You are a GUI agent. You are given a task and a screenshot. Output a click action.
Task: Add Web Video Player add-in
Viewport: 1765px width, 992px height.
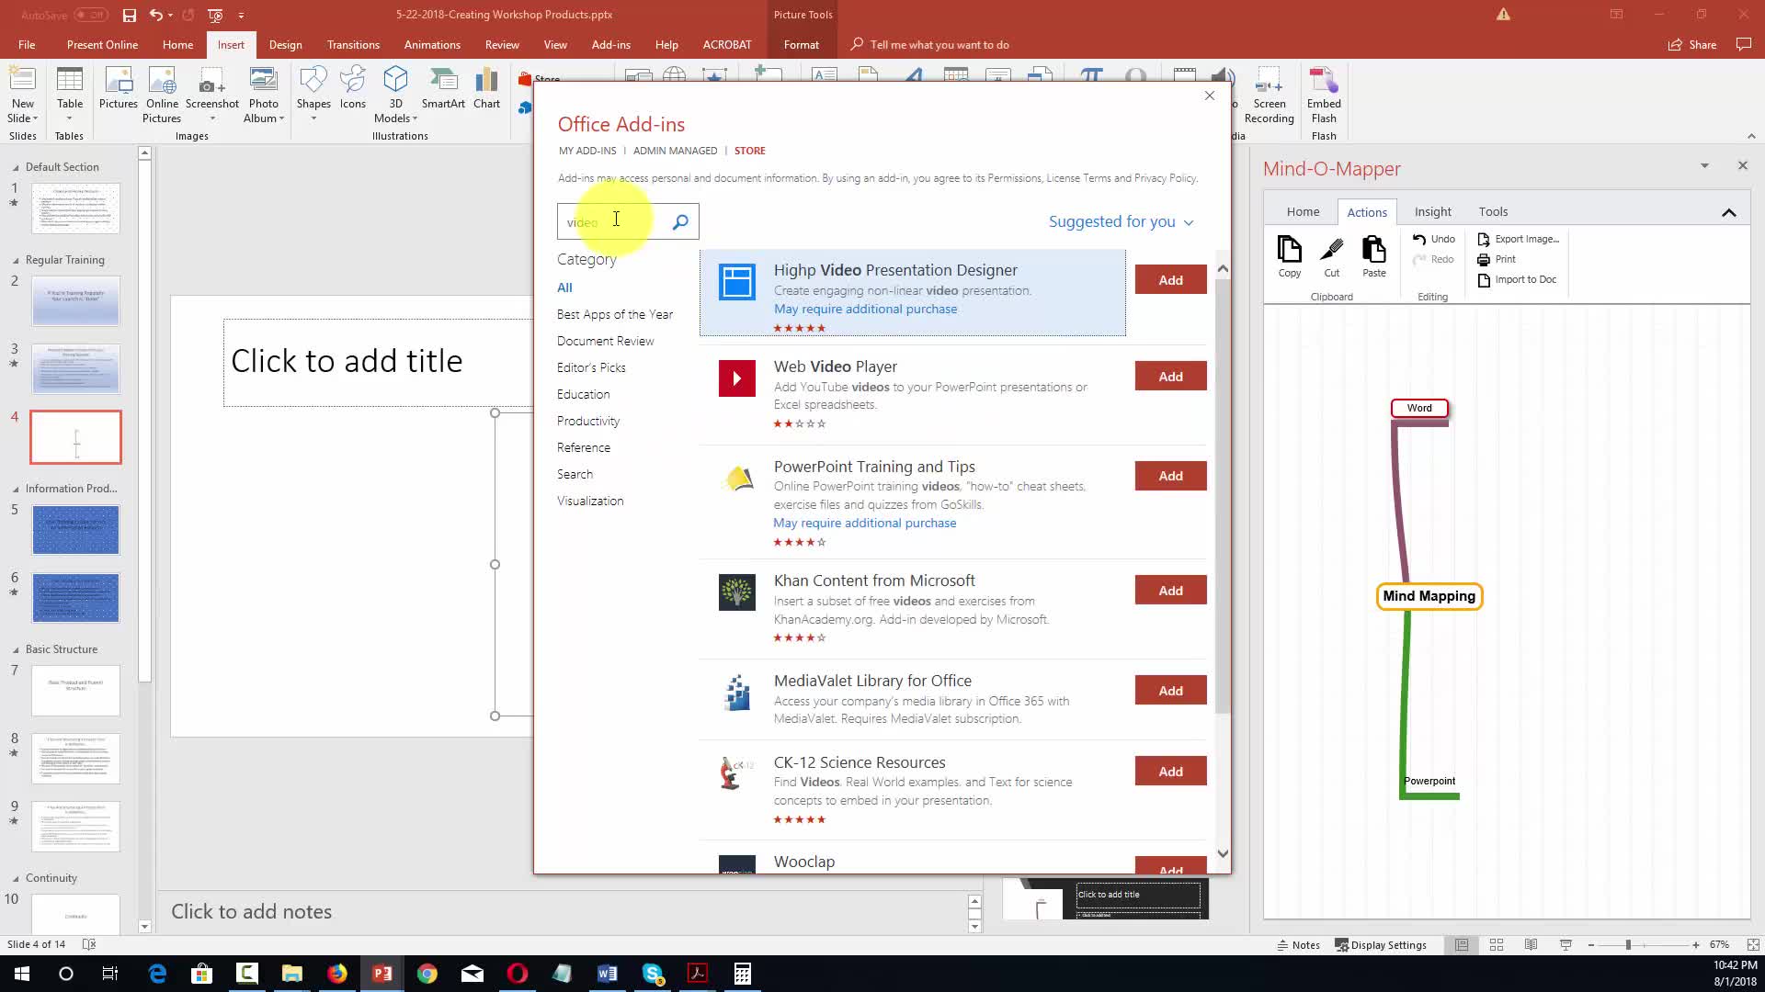[1170, 377]
